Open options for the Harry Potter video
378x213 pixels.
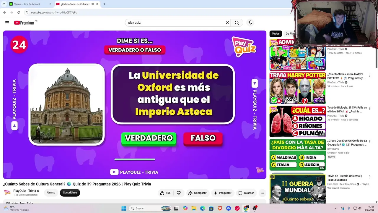click(370, 75)
